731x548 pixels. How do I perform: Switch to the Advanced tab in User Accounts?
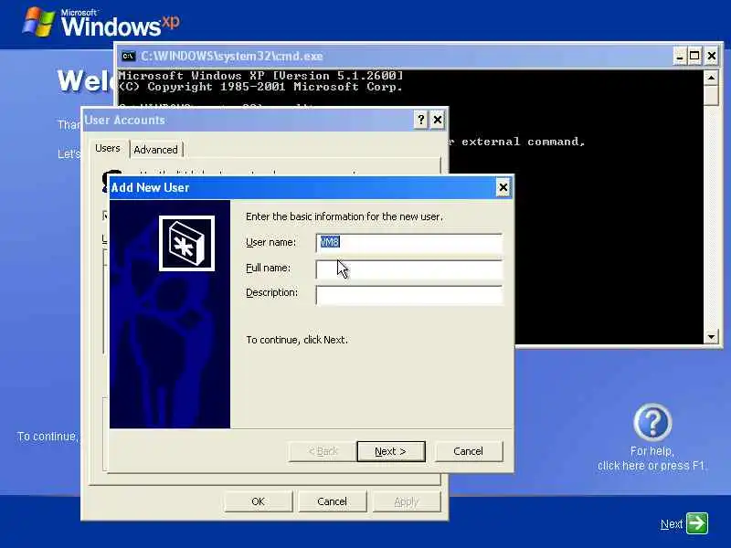(155, 150)
